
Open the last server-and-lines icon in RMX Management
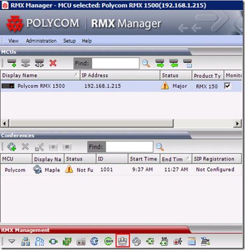tap(206, 241)
